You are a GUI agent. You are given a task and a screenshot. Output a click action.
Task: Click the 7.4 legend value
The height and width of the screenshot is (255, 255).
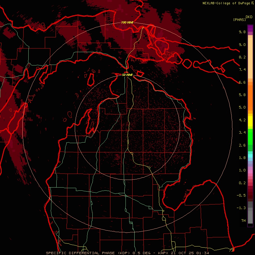242,70
